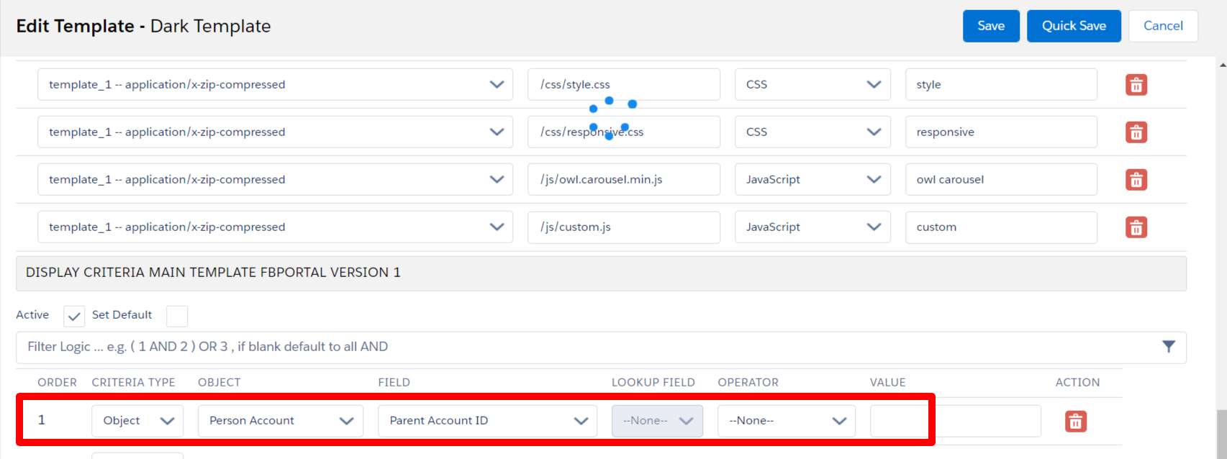Enable the Set Default checkbox

(x=177, y=316)
